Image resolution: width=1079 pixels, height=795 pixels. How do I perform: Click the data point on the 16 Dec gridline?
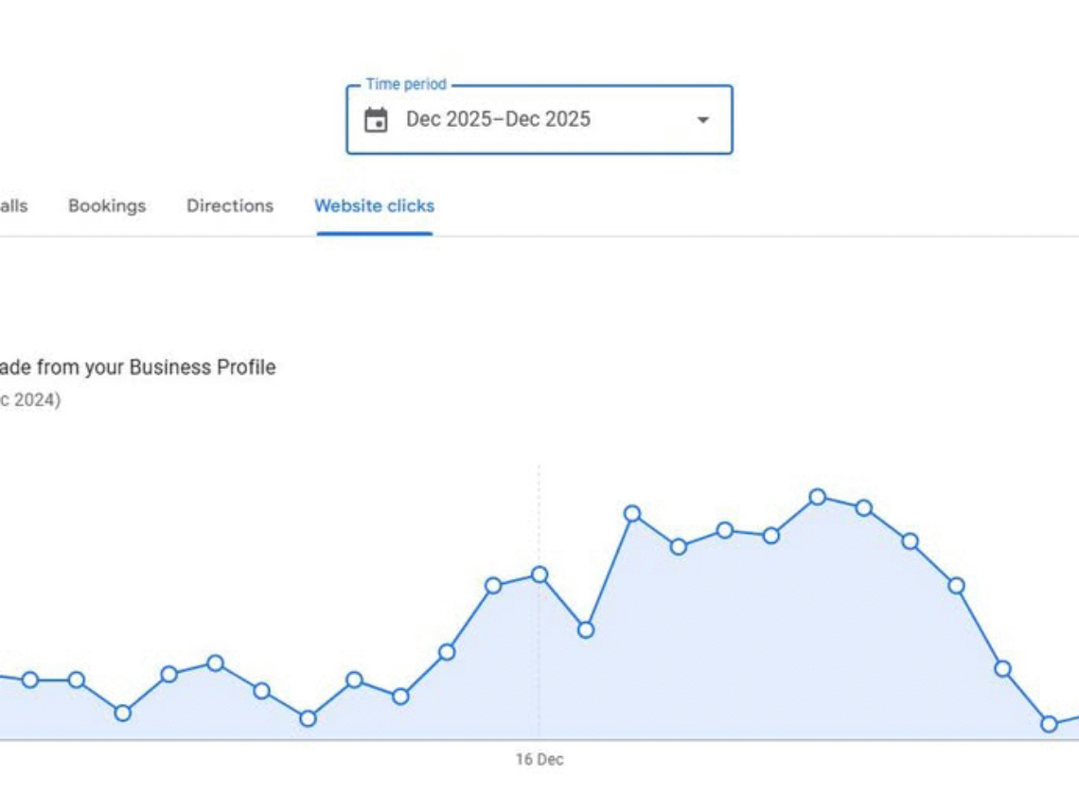click(x=539, y=574)
